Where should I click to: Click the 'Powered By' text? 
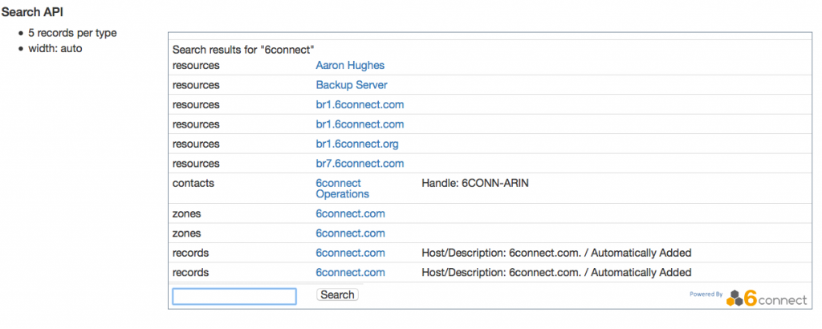(706, 294)
